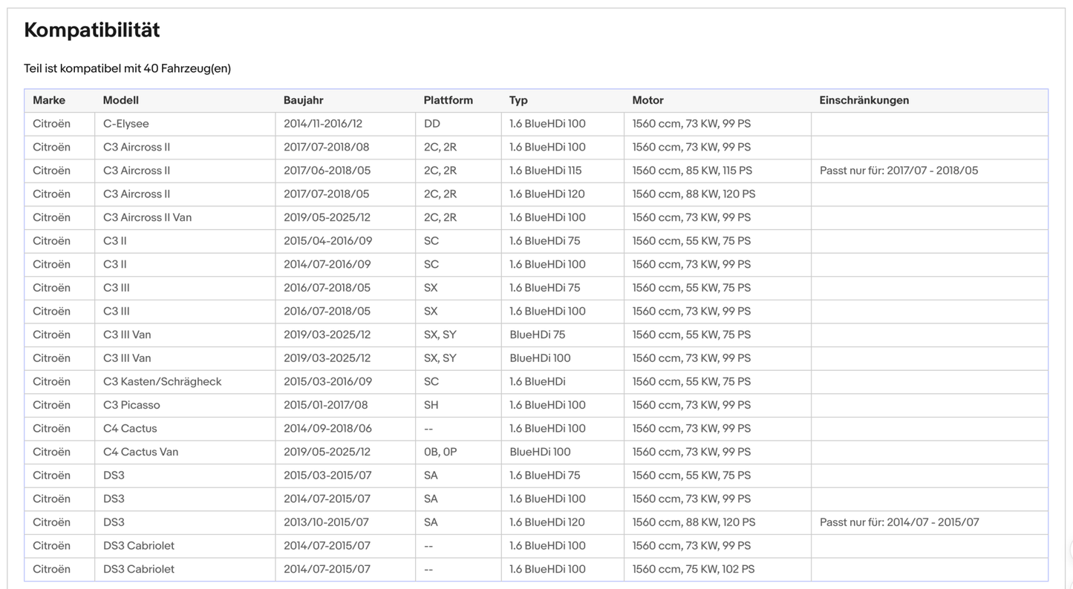Select the C4 Cactus Van model cell
This screenshot has height=589, width=1073.
(x=185, y=452)
